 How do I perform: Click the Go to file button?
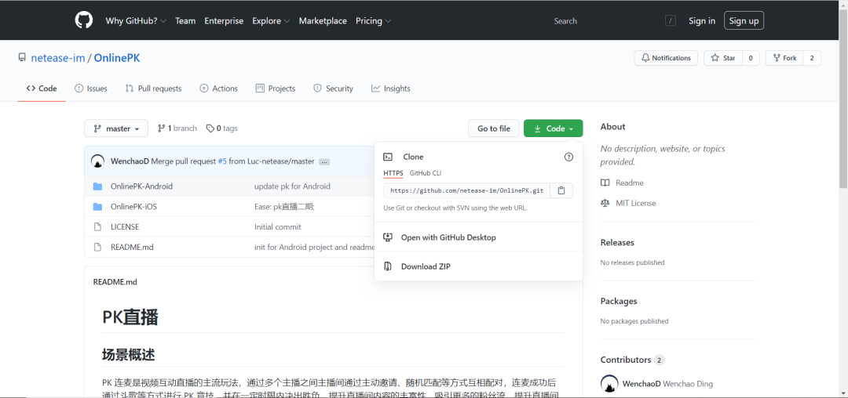point(494,128)
